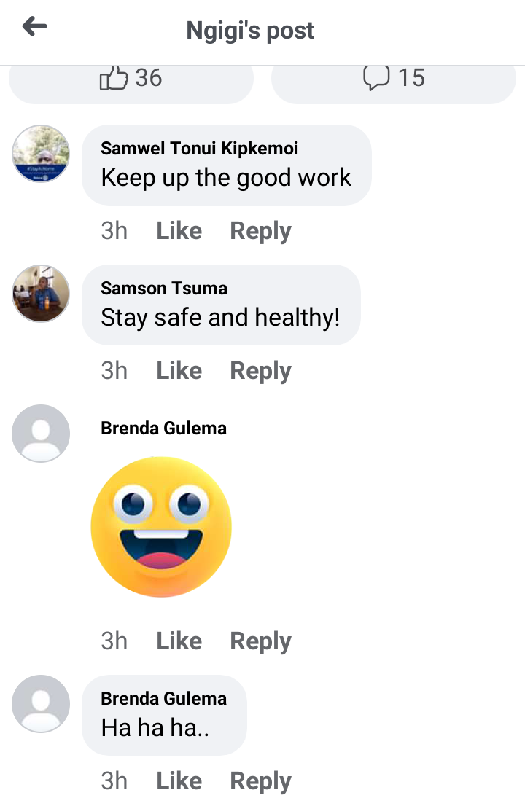
Task: Select the 'Ngigi's post' header title
Action: tap(250, 31)
